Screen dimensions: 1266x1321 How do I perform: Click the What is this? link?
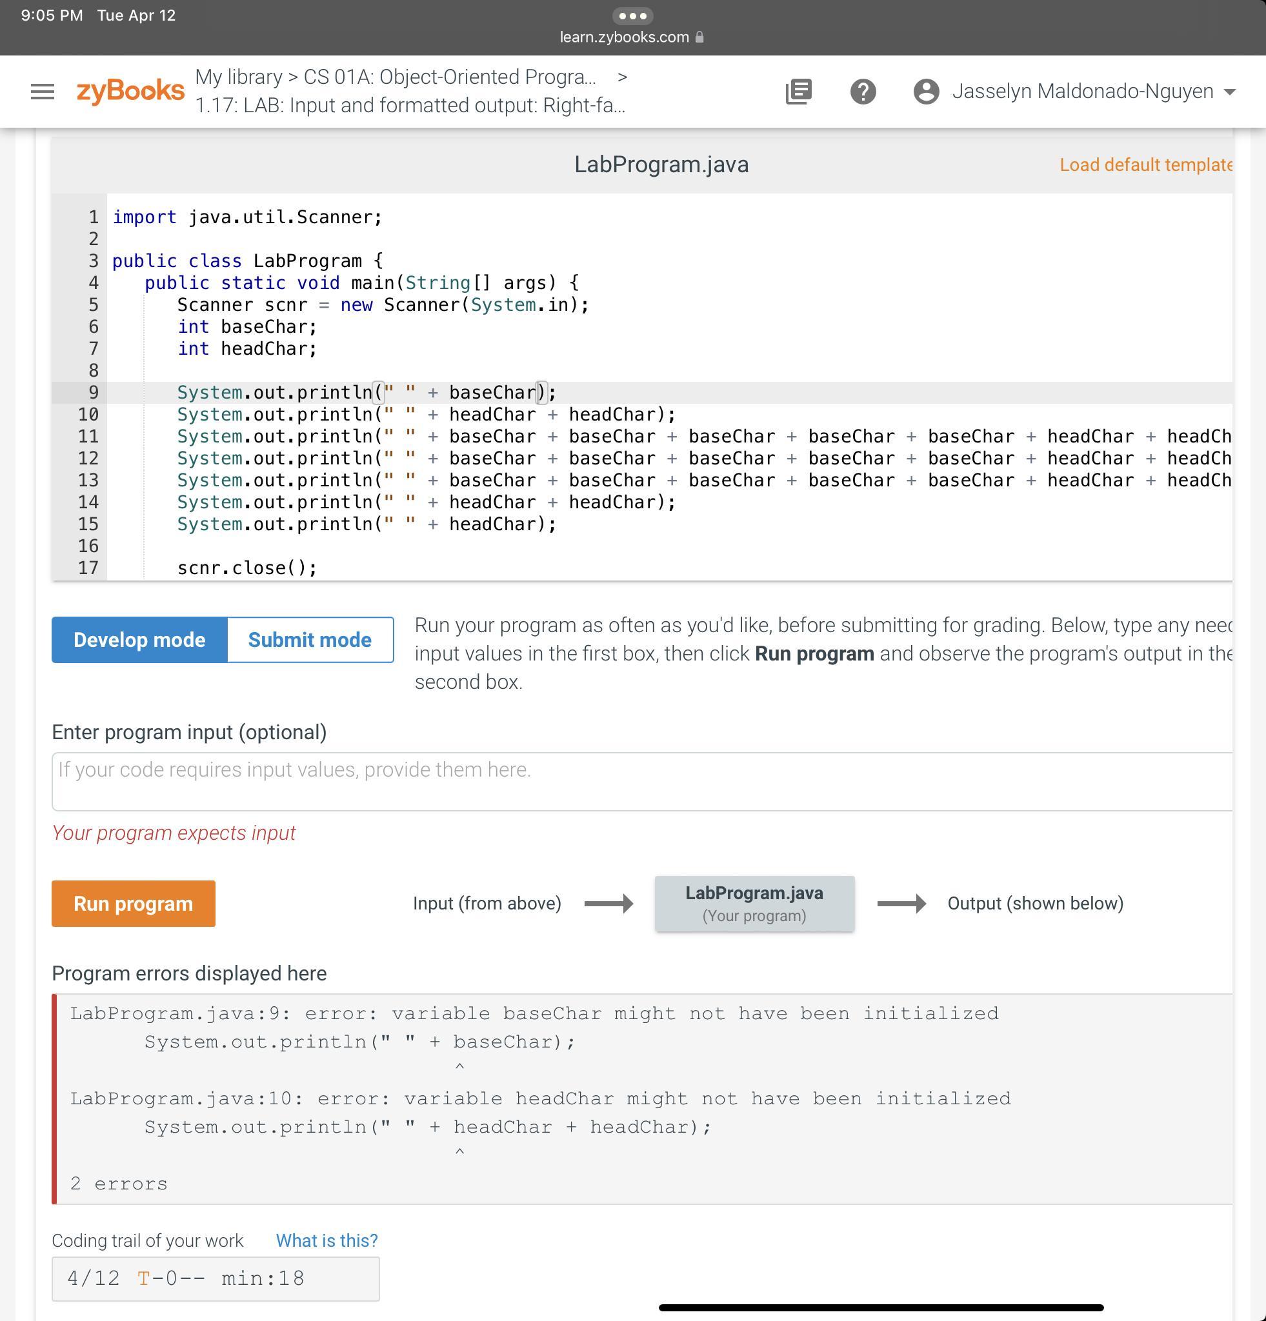tap(327, 1241)
